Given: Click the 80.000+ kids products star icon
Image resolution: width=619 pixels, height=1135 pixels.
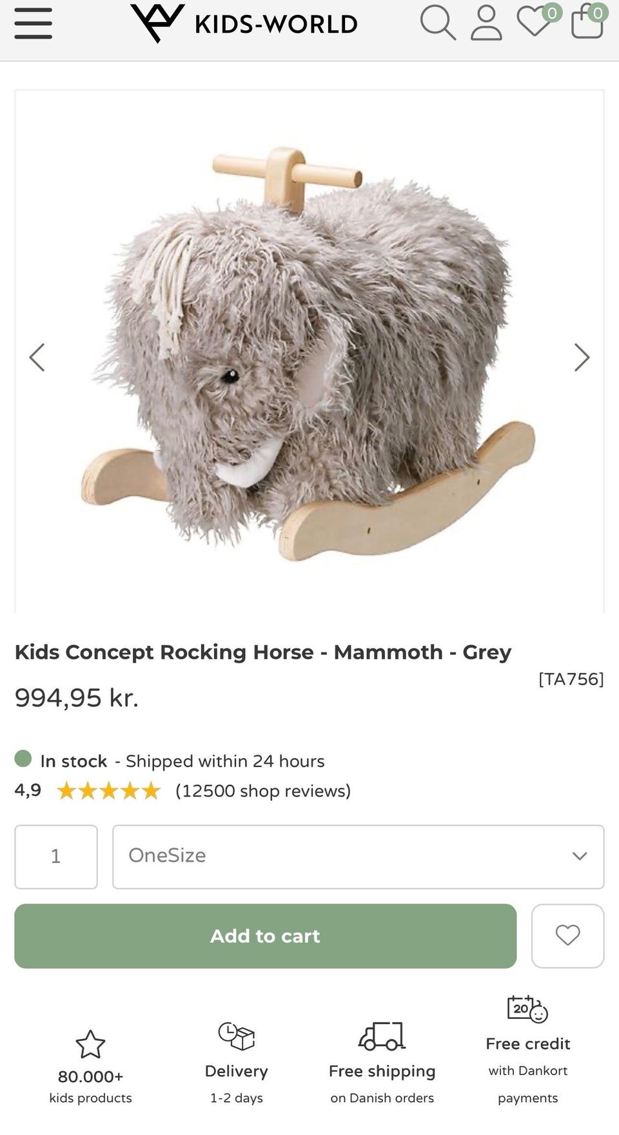Looking at the screenshot, I should click(x=90, y=1044).
